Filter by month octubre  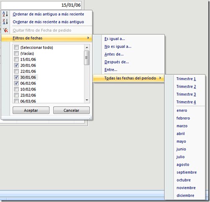pyautogui.click(x=184, y=180)
